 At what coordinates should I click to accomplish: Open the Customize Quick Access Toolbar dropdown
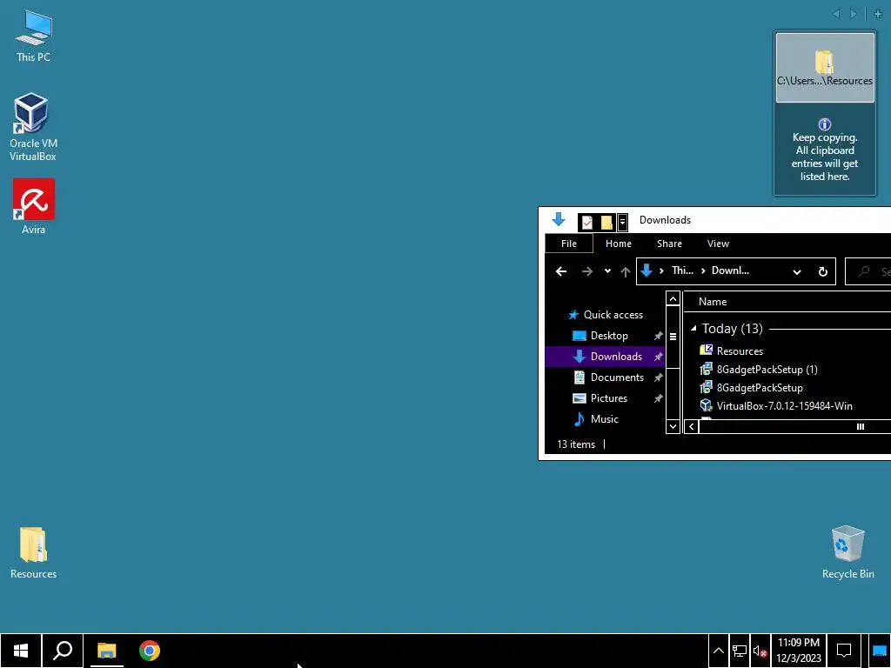click(x=623, y=222)
